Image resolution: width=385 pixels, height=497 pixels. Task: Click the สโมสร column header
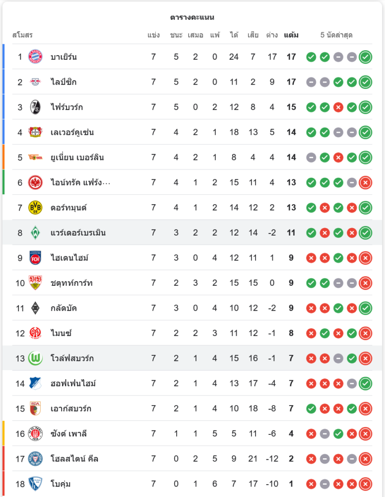pyautogui.click(x=22, y=35)
